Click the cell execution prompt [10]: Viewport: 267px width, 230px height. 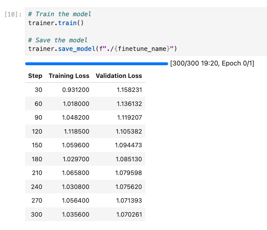click(13, 14)
